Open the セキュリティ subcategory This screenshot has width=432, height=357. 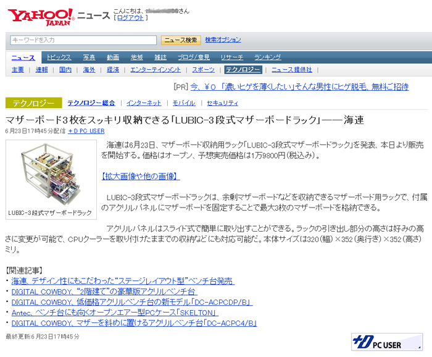(222, 103)
